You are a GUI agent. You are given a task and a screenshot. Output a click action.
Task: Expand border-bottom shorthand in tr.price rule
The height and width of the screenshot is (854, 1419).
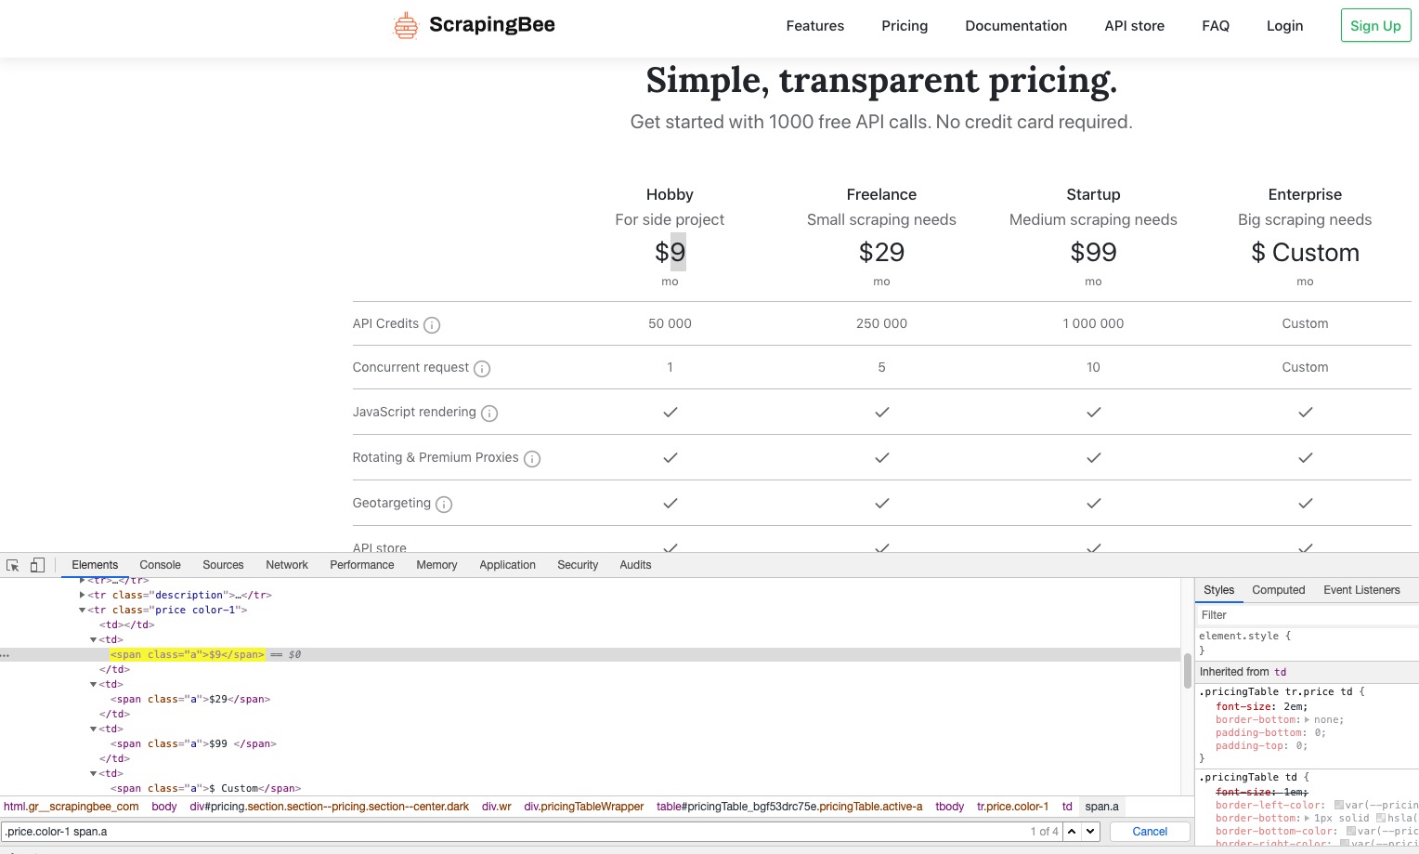click(1308, 720)
